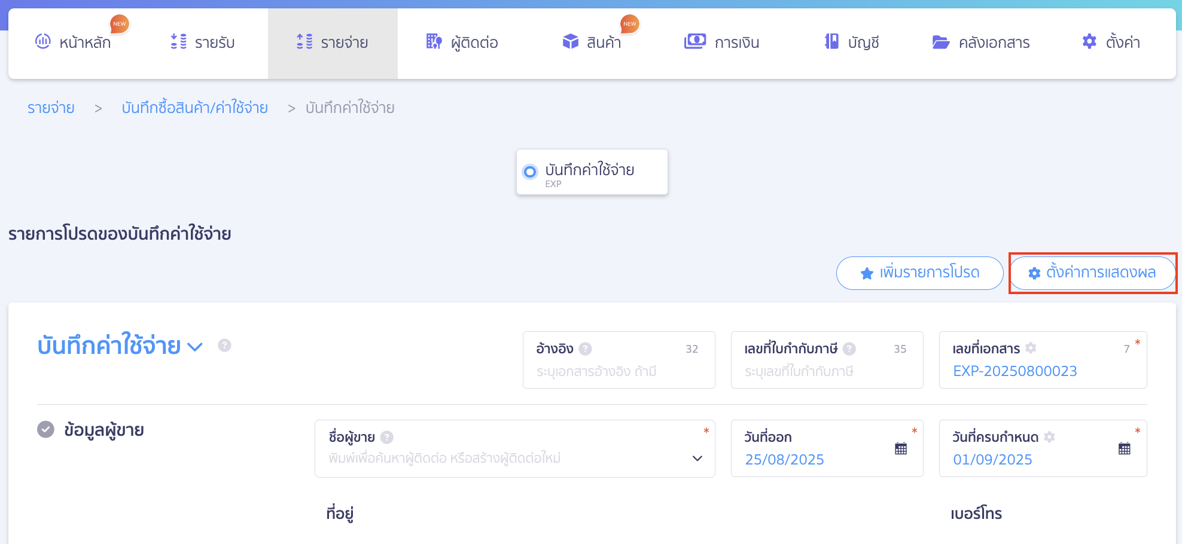Open the สินค้า products tab
1182x544 pixels.
pos(592,42)
